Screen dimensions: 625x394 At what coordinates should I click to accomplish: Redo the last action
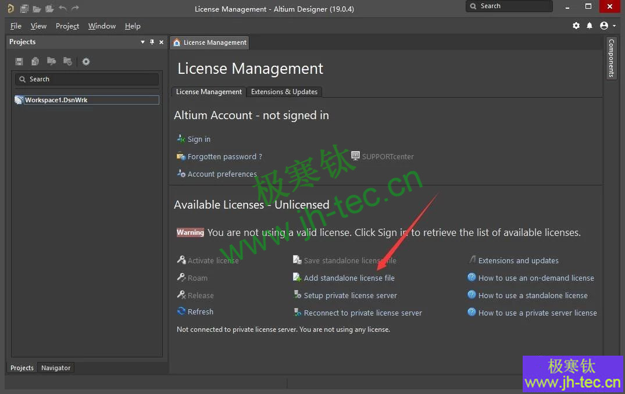click(x=76, y=8)
